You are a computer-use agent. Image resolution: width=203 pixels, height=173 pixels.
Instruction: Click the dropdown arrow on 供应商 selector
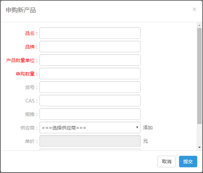click(x=137, y=128)
